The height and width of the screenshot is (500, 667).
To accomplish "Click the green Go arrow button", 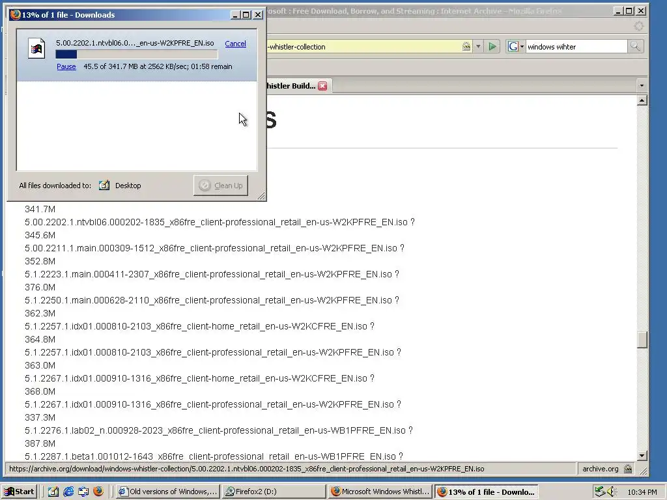I will [x=492, y=46].
